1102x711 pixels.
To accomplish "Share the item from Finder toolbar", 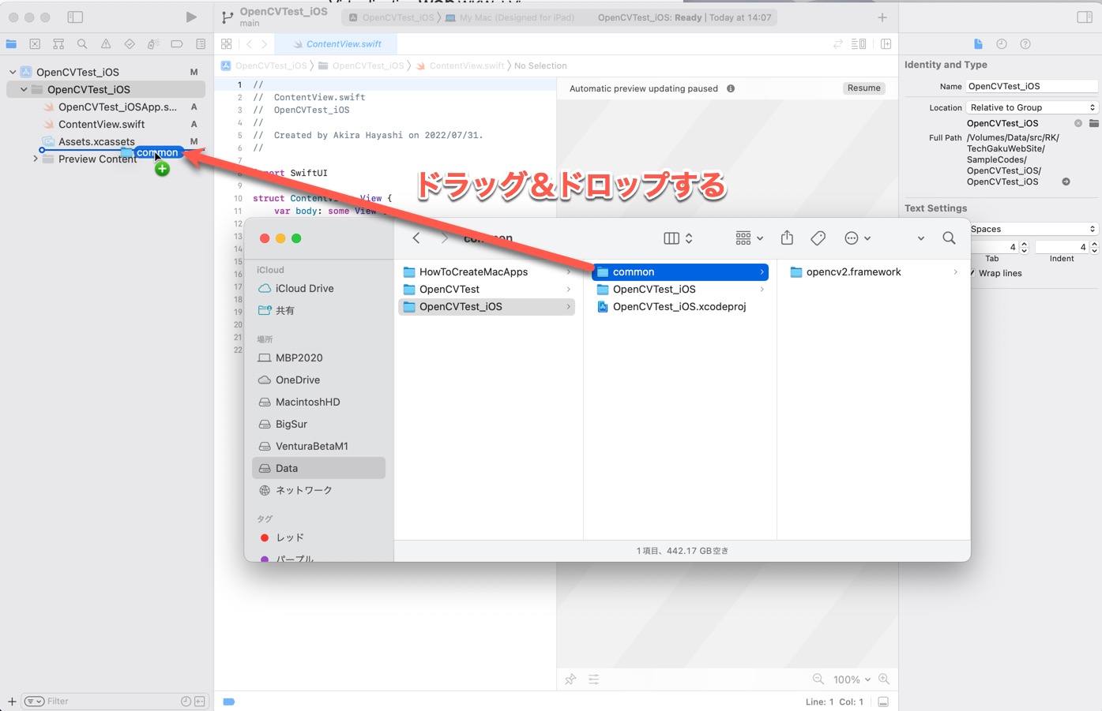I will [787, 238].
